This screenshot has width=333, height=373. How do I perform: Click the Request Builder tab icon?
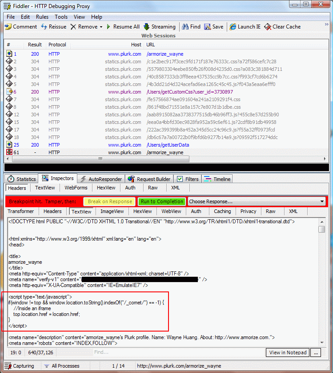[x=131, y=179]
